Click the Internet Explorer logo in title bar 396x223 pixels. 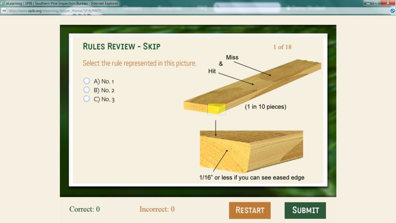[3, 3]
